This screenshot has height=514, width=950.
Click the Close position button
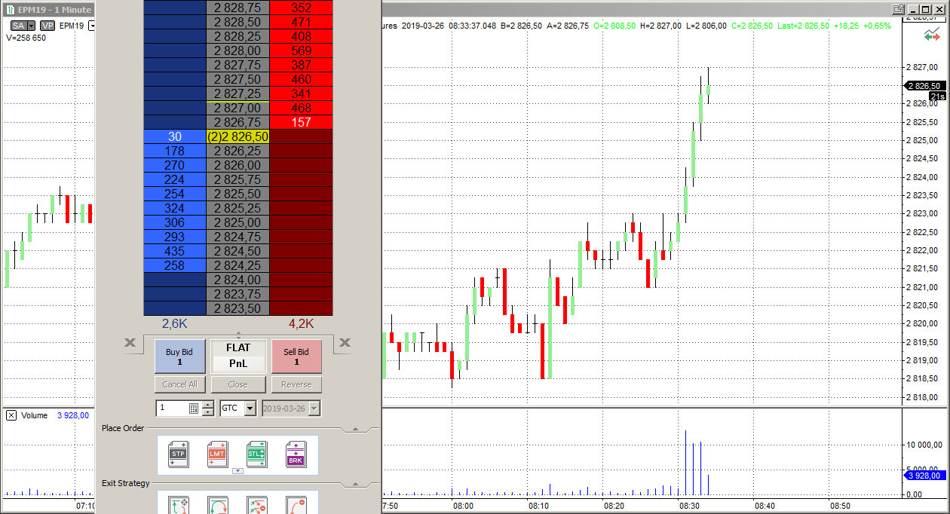pyautogui.click(x=238, y=384)
